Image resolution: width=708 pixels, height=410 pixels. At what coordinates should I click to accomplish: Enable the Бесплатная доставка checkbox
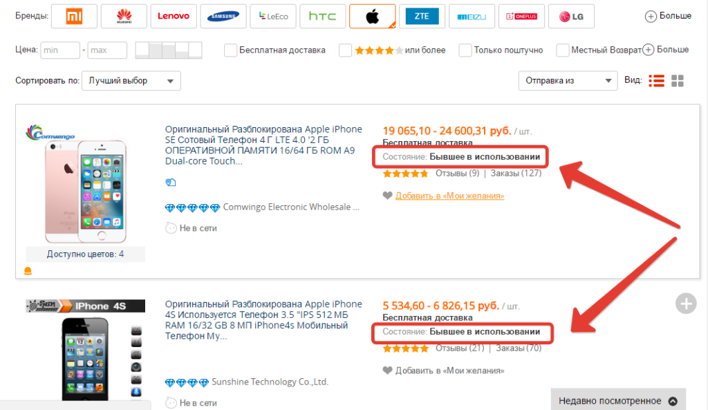230,50
